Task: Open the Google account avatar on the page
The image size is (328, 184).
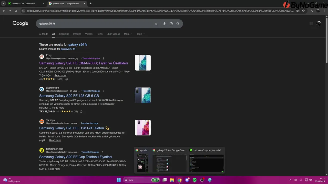Action: pyautogui.click(x=319, y=24)
